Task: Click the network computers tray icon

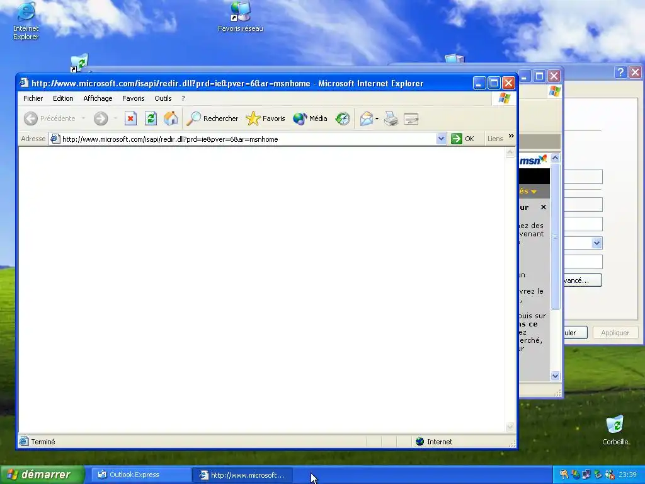Action: click(x=586, y=475)
